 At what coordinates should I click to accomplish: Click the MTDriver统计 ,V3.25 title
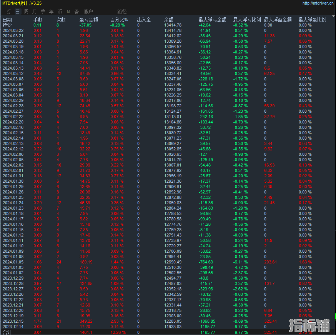pos(22,3)
